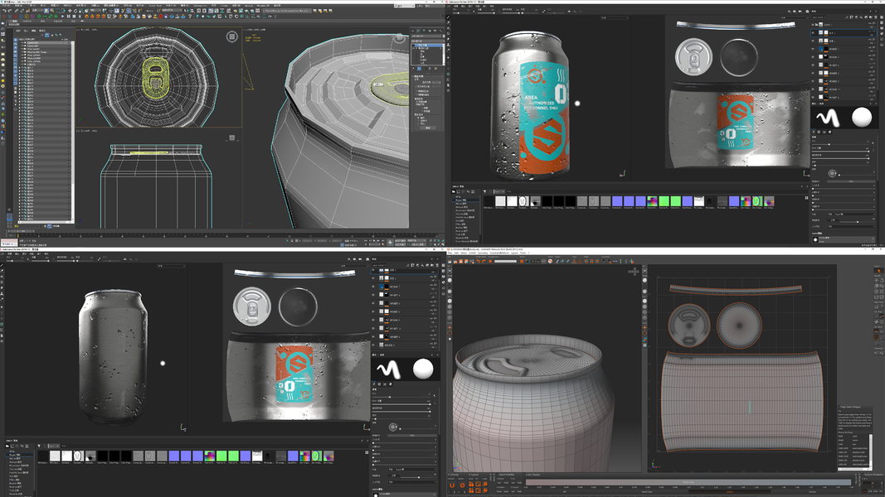Open the Create tab in 3ds Max command panel

coord(412,31)
